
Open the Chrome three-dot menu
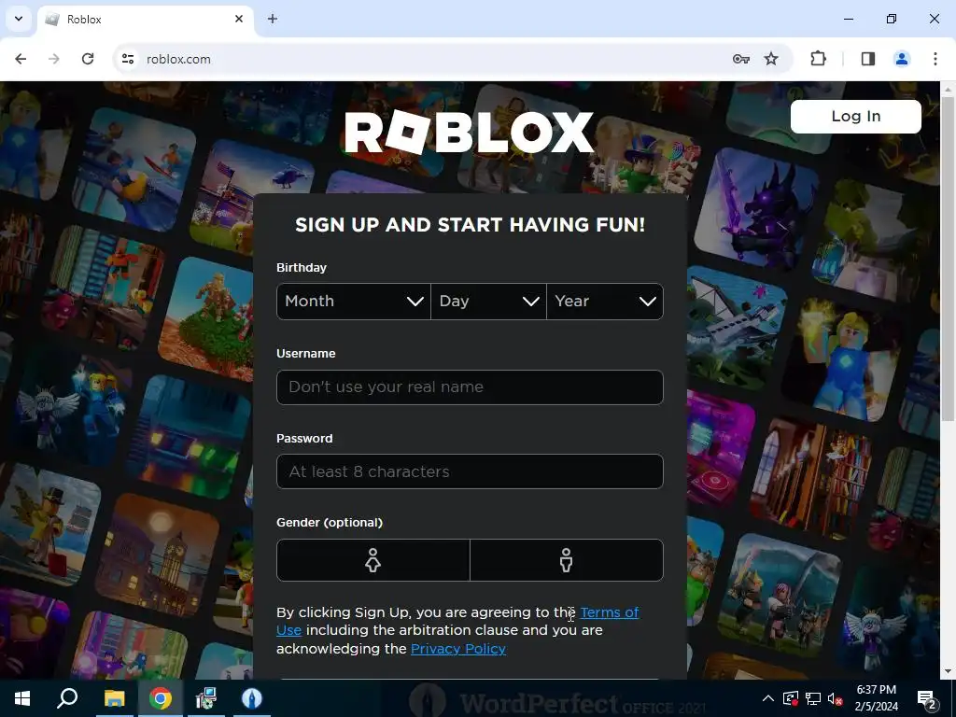935,59
